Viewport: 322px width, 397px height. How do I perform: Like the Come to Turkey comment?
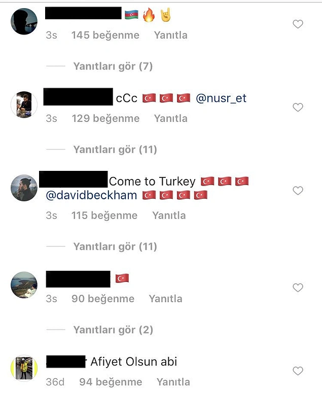tap(298, 191)
